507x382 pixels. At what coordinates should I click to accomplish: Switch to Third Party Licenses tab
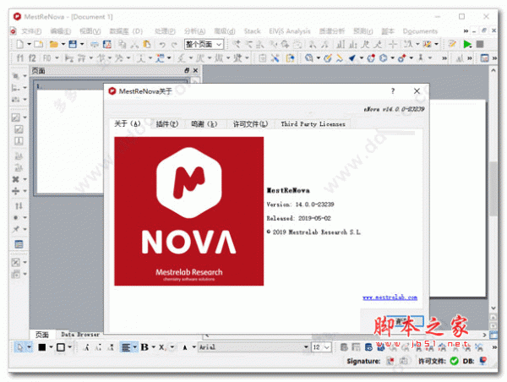tap(313, 123)
